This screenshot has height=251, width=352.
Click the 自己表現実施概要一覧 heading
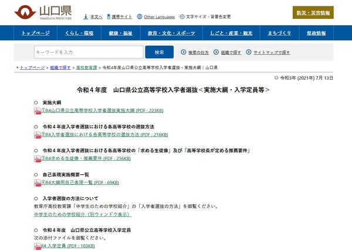click(66, 175)
